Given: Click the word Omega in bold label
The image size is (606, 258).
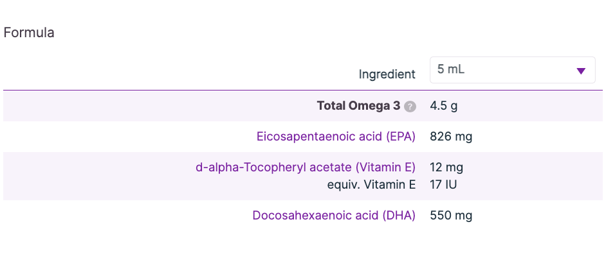Looking at the screenshot, I should [367, 106].
